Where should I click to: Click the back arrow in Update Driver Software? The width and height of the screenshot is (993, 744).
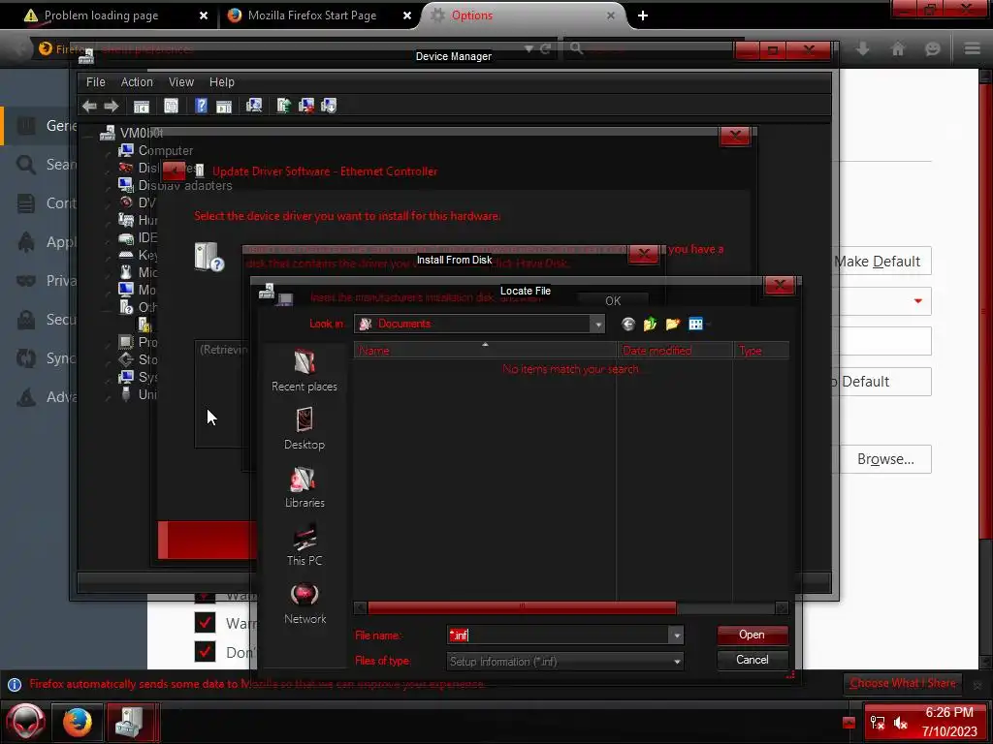(174, 170)
